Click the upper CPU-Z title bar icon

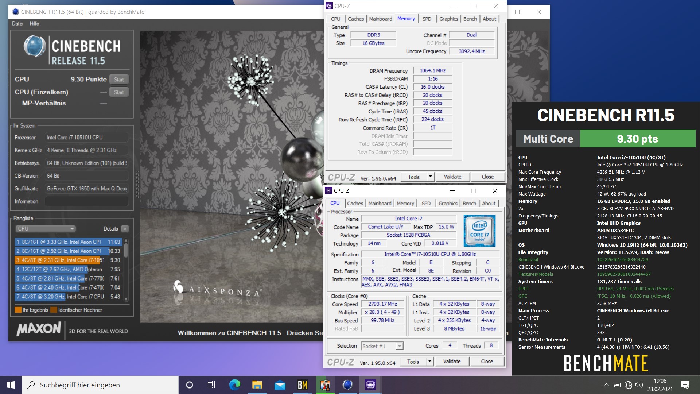coord(329,6)
